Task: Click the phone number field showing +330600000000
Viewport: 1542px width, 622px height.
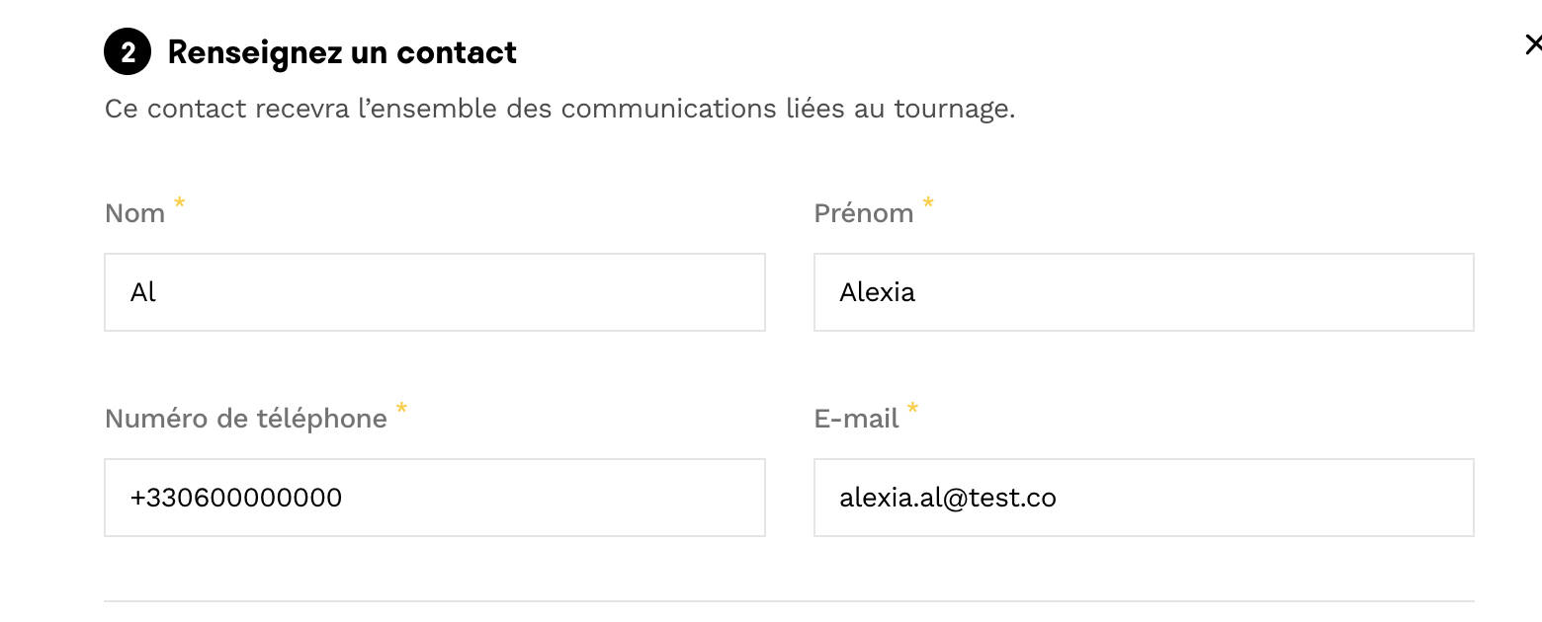Action: tap(435, 498)
